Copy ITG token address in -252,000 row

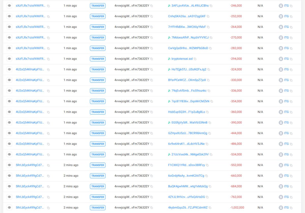[291, 16]
